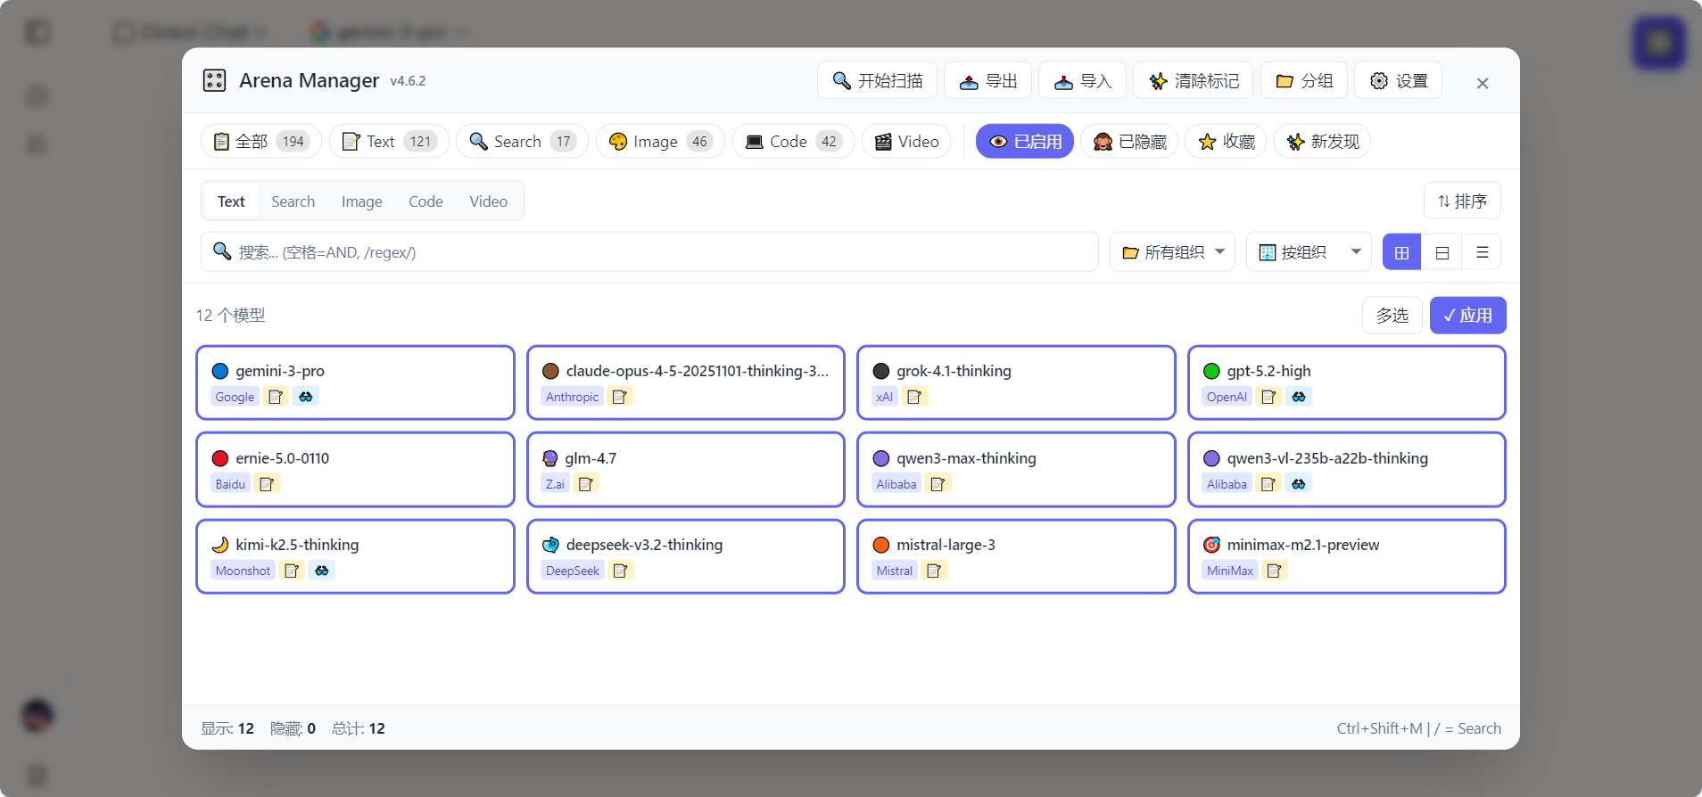The image size is (1702, 797).
Task: Open model dropdown in background chat header
Action: coord(389,33)
